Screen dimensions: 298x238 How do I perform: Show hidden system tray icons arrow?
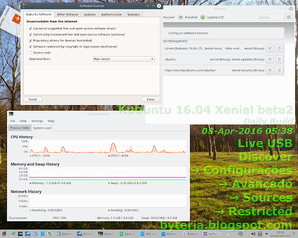pos(266,234)
